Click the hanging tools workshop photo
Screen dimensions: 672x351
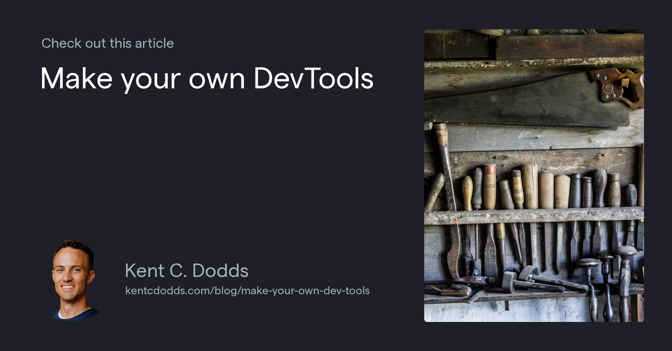tap(534, 175)
